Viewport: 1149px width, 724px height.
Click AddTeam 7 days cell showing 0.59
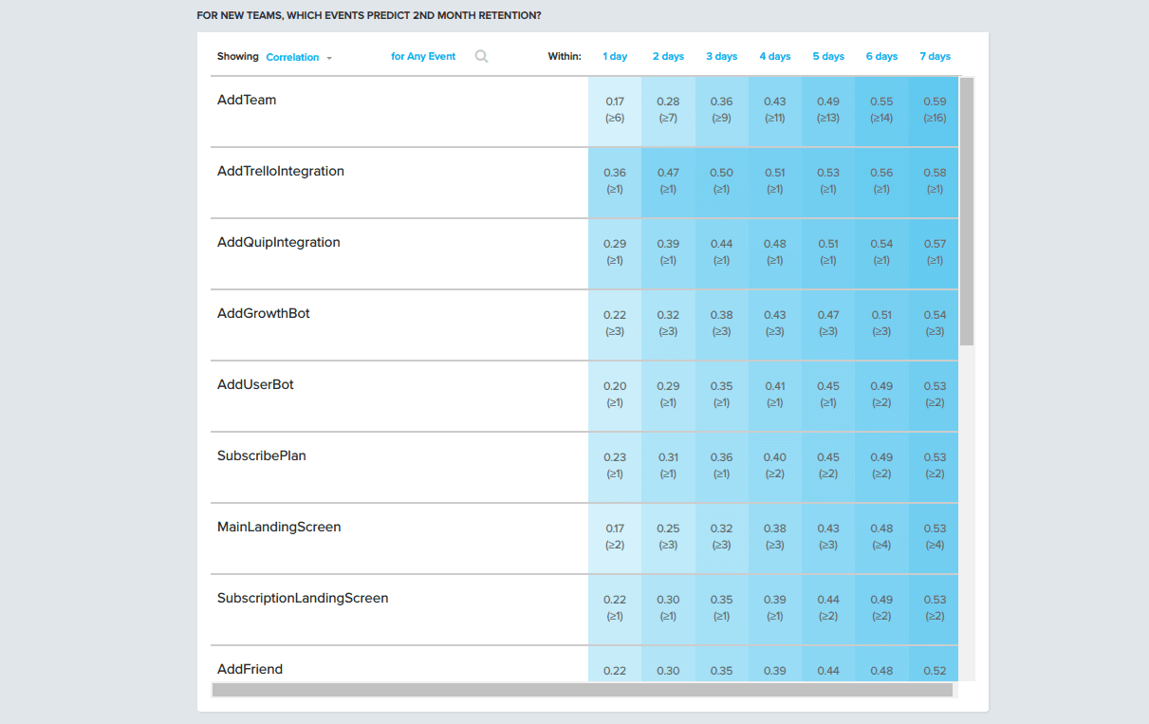click(x=935, y=110)
